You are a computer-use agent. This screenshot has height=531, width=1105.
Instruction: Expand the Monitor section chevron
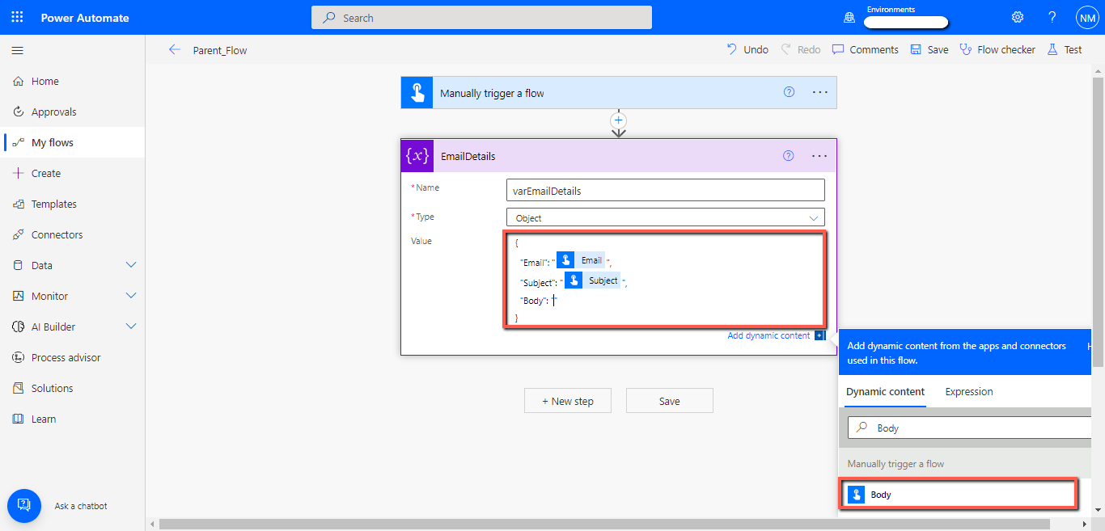(x=131, y=296)
